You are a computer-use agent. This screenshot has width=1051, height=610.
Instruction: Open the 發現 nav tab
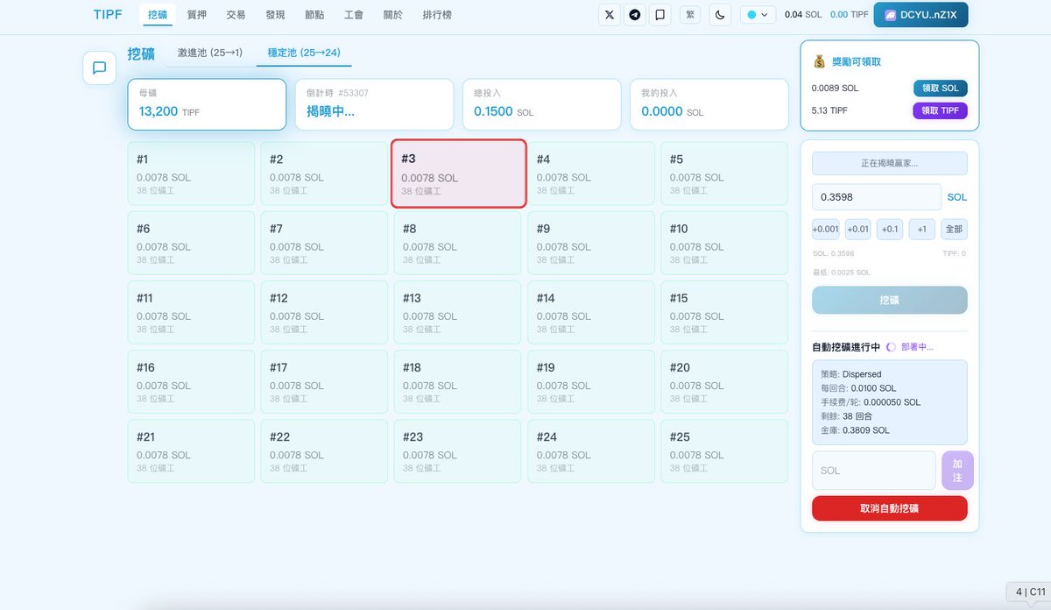point(275,15)
